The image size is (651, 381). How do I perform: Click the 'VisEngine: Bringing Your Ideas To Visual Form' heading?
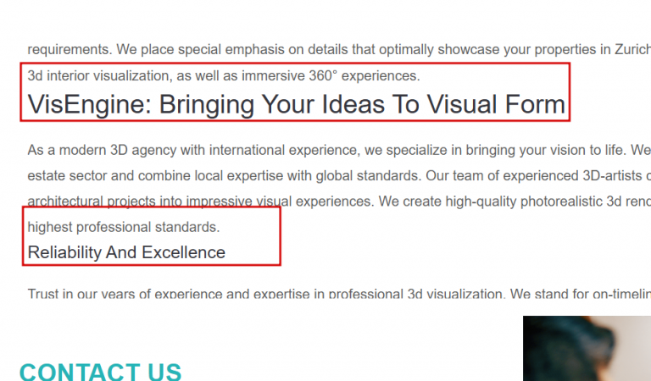click(297, 104)
